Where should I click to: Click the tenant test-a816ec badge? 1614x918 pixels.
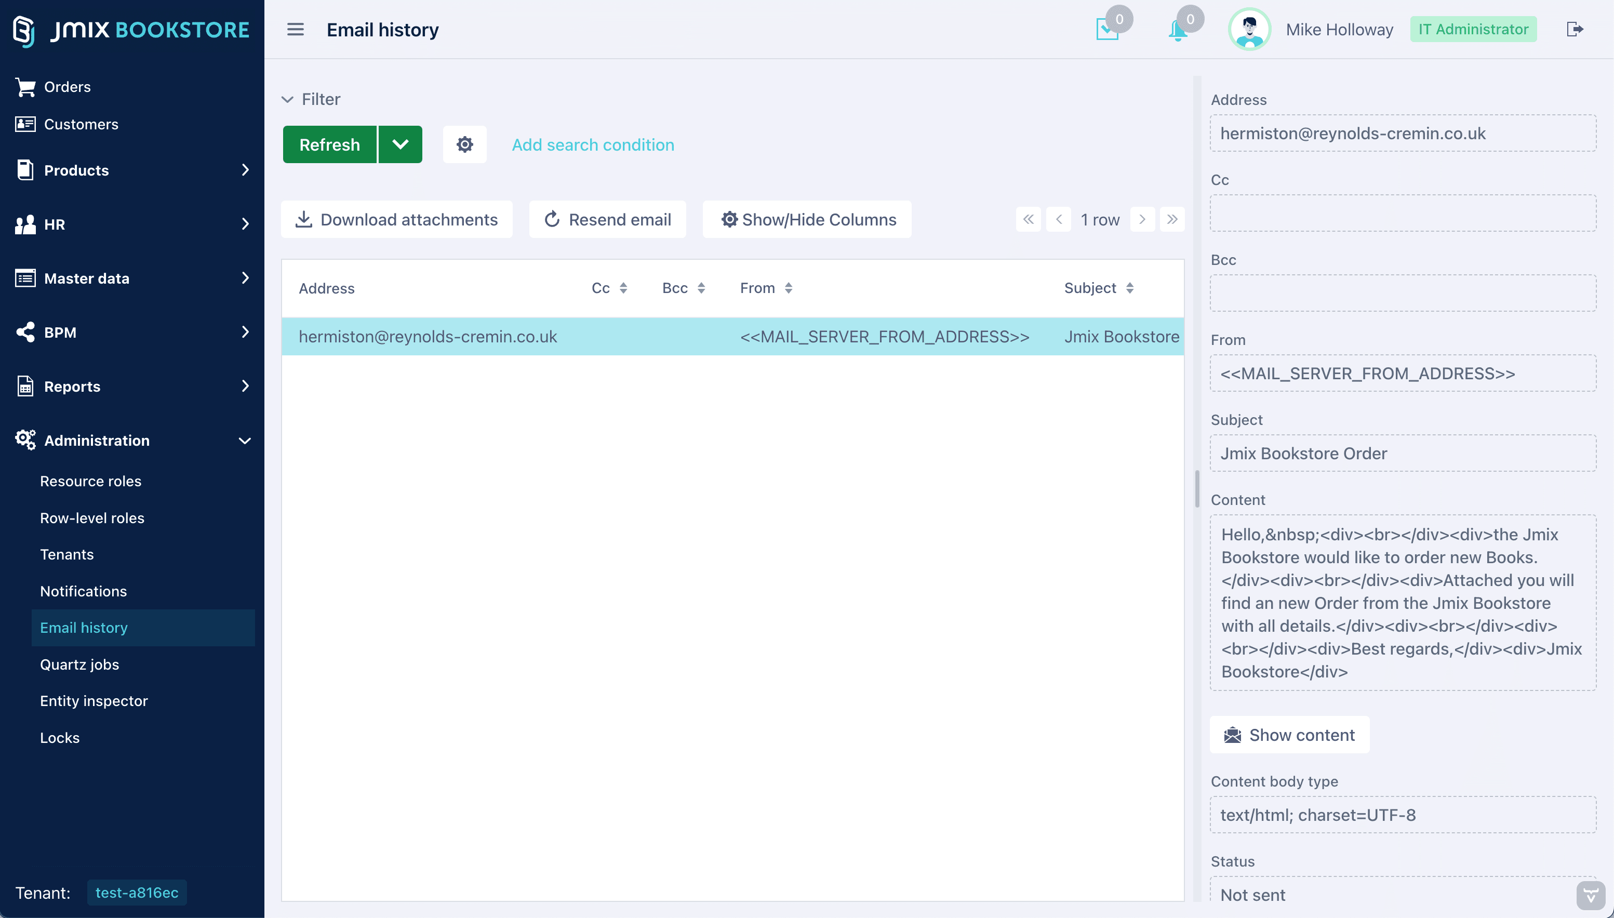coord(137,893)
